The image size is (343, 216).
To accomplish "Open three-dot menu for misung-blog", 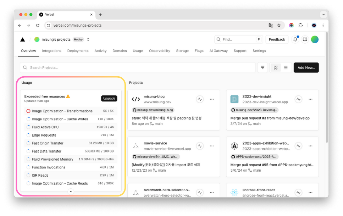I will pyautogui.click(x=212, y=99).
